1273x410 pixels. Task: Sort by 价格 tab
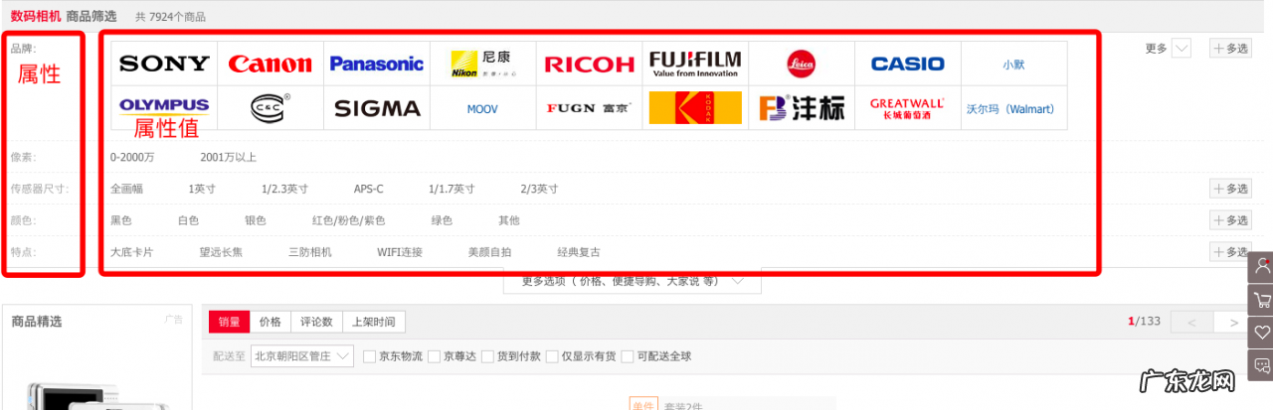(x=270, y=322)
